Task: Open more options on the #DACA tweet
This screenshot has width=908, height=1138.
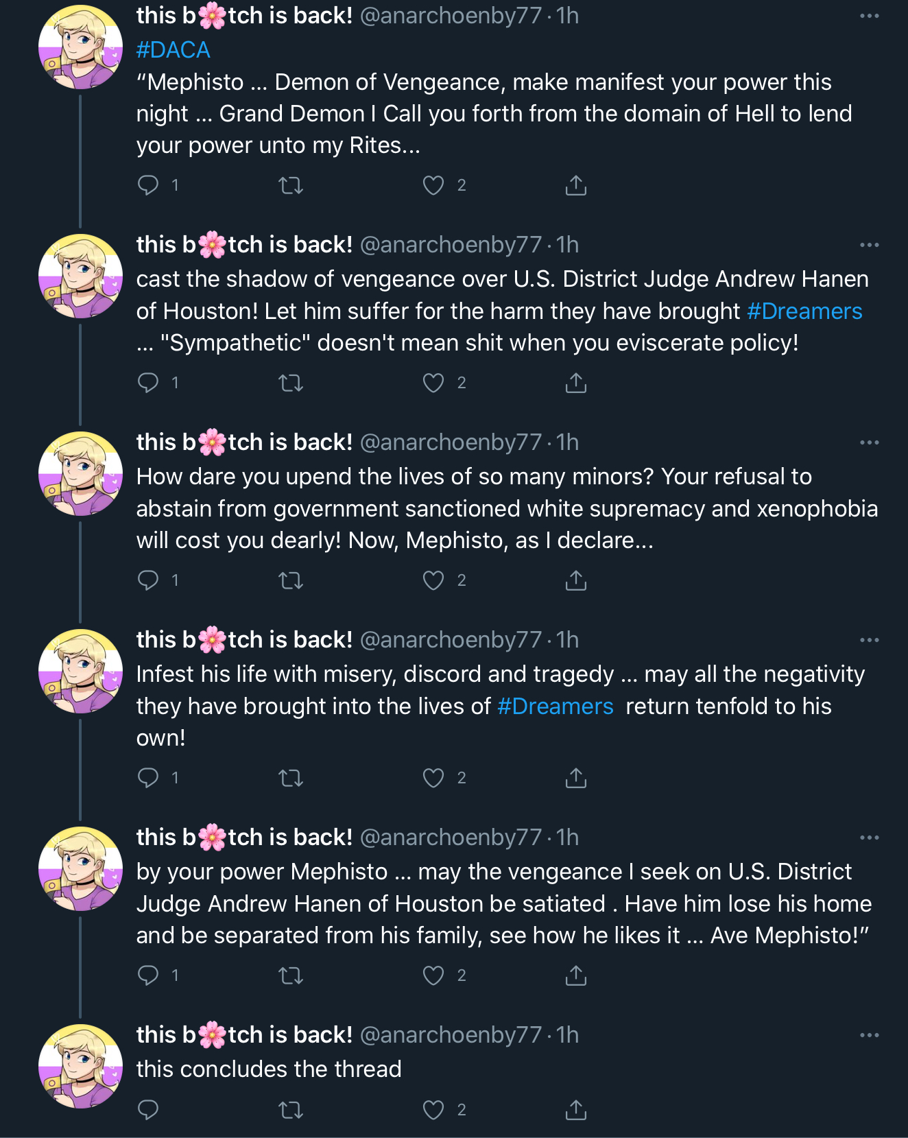Action: pyautogui.click(x=870, y=16)
